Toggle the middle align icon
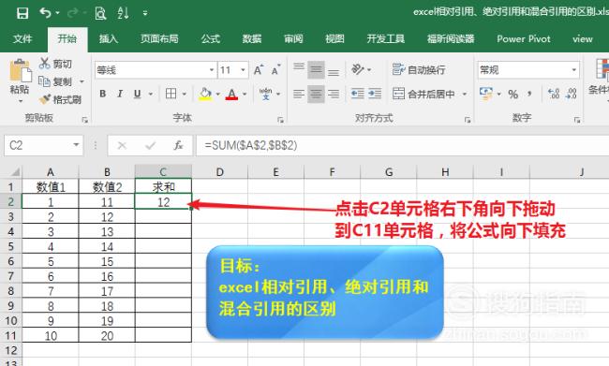This screenshot has height=366, width=609. 316,70
